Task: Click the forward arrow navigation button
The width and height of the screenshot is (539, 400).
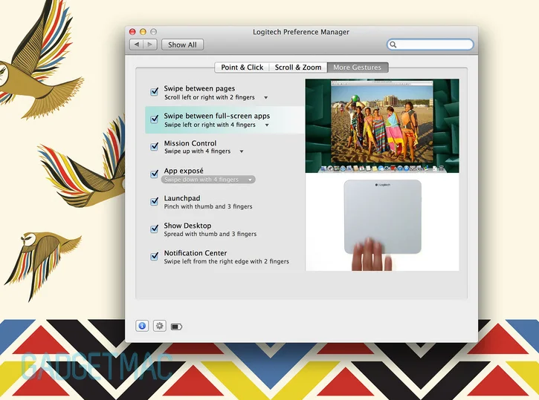Action: pos(150,45)
